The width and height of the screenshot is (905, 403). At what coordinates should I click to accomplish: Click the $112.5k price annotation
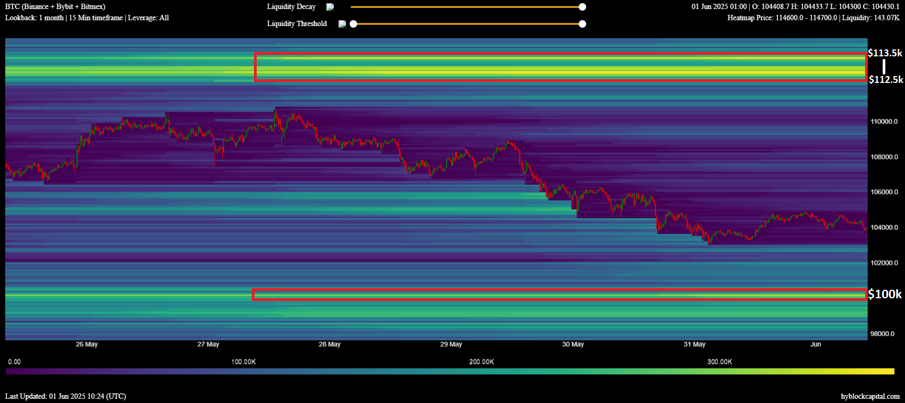pos(885,80)
